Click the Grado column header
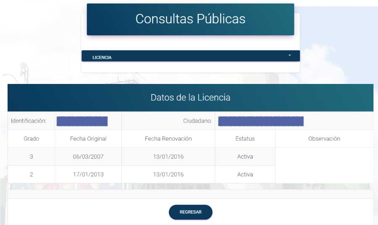This screenshot has width=378, height=225. coord(31,139)
